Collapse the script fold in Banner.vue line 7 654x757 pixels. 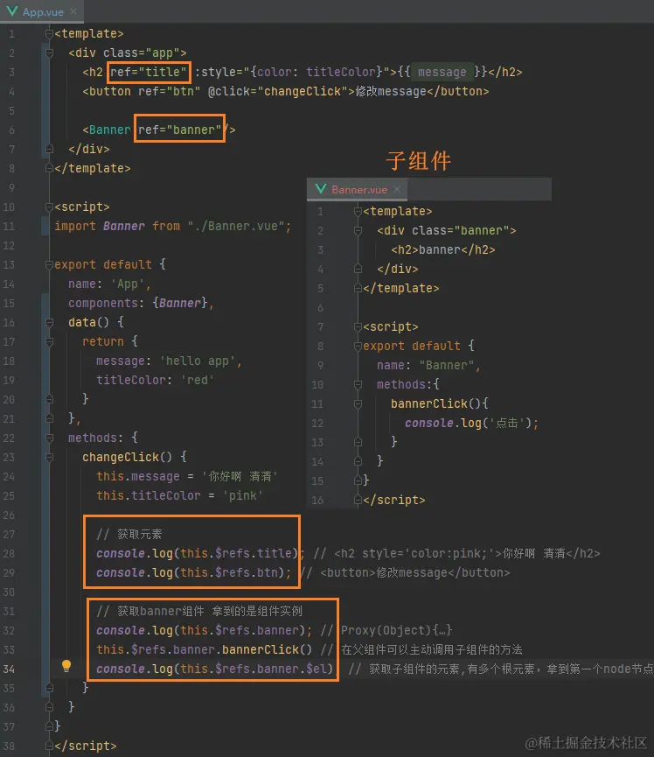tap(358, 326)
